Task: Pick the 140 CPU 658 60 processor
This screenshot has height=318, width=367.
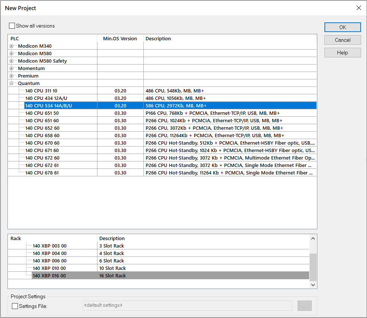Action: [x=162, y=136]
